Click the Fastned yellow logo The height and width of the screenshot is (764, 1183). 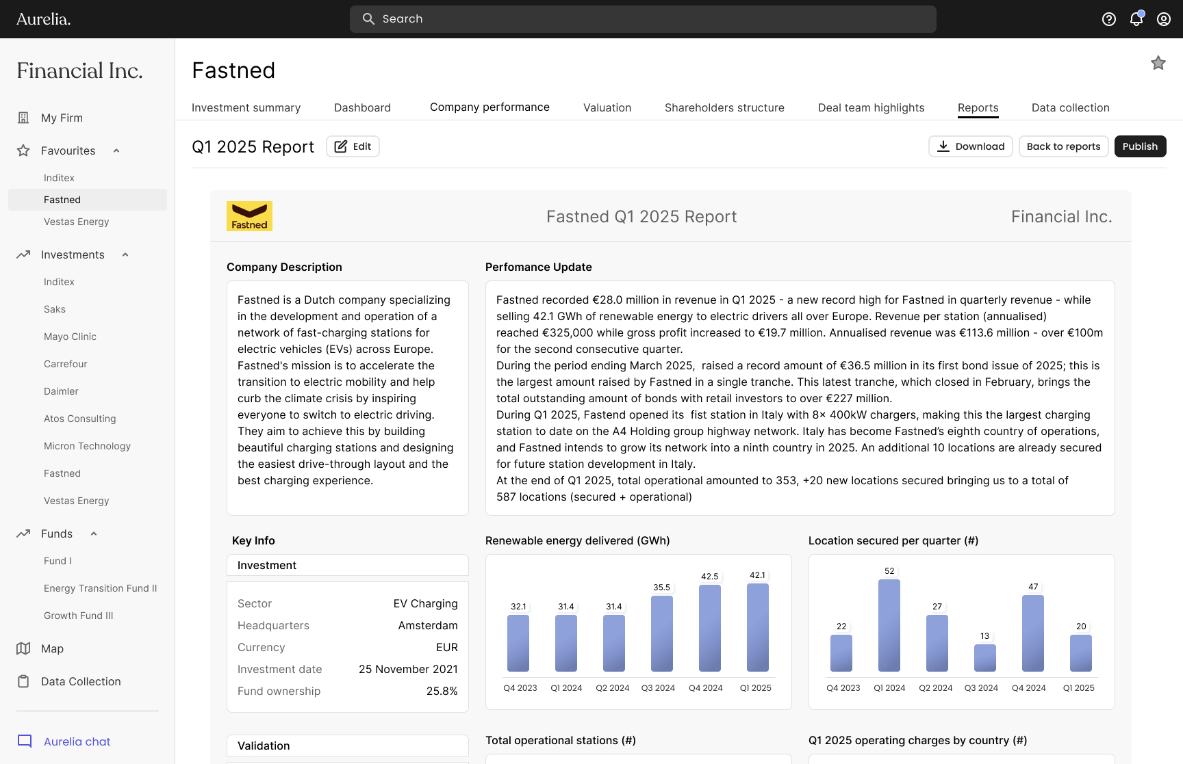[249, 216]
